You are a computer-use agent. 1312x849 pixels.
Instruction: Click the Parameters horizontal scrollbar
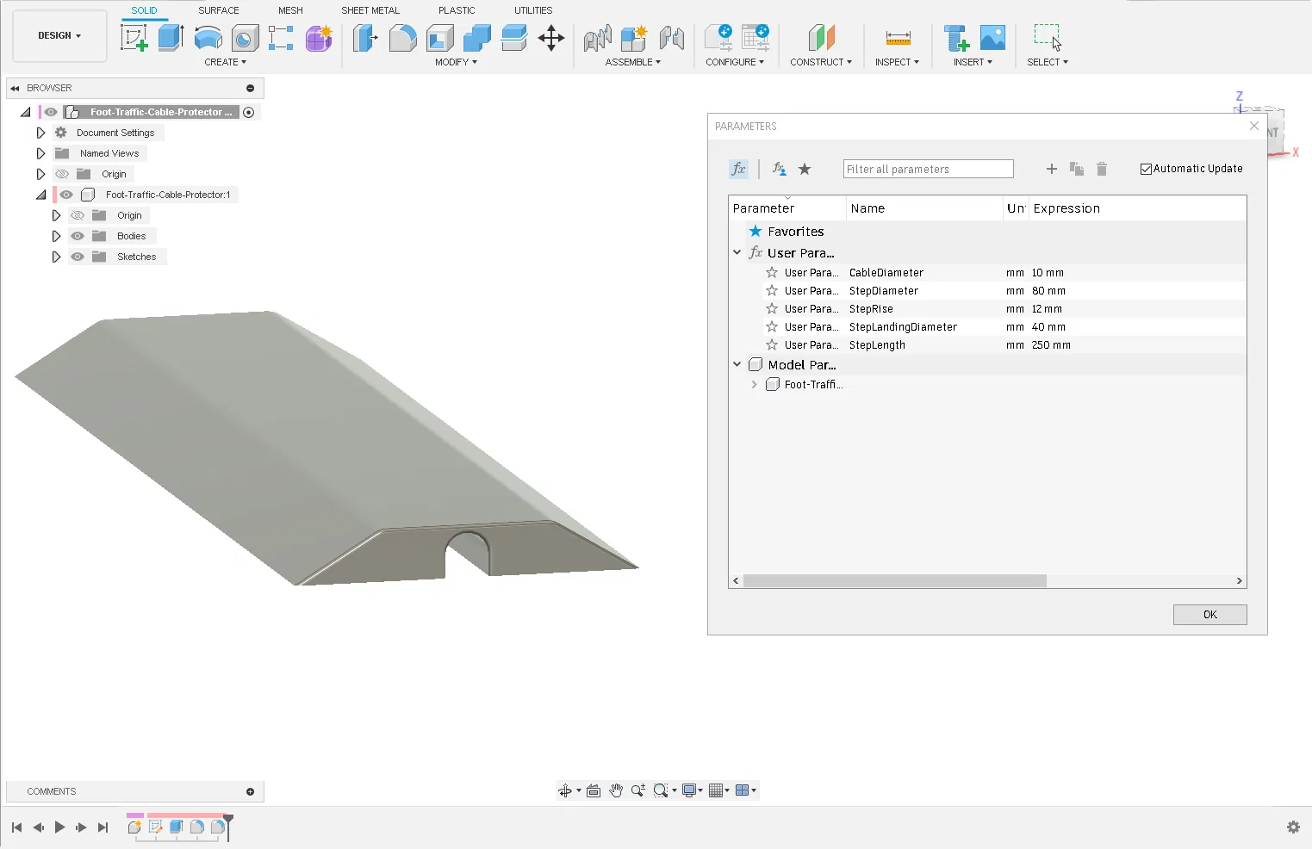[x=895, y=580]
